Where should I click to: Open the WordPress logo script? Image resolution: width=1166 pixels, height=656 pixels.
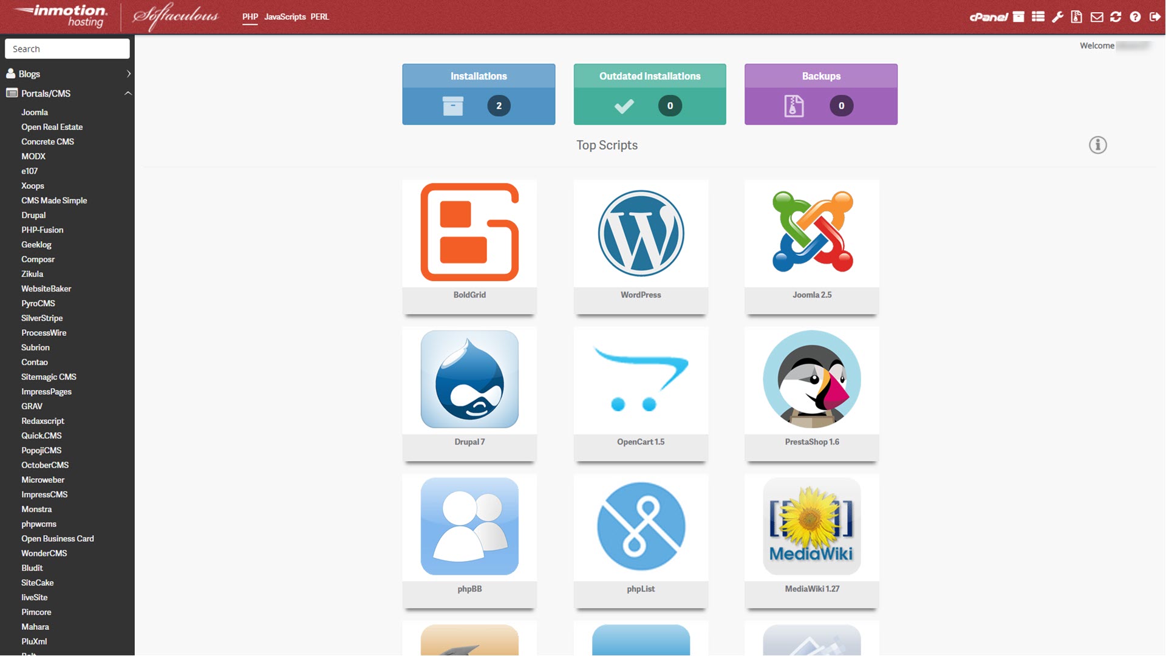tap(641, 233)
